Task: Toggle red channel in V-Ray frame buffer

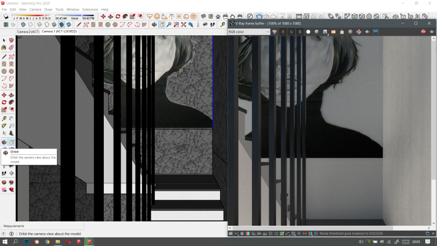Action: click(x=283, y=32)
